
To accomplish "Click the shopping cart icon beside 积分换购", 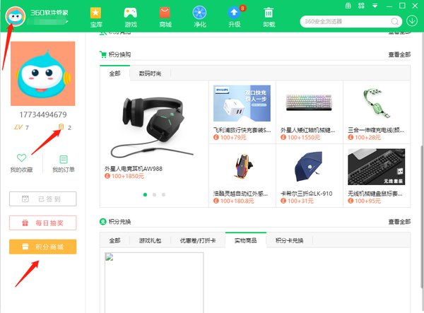I will [x=103, y=54].
